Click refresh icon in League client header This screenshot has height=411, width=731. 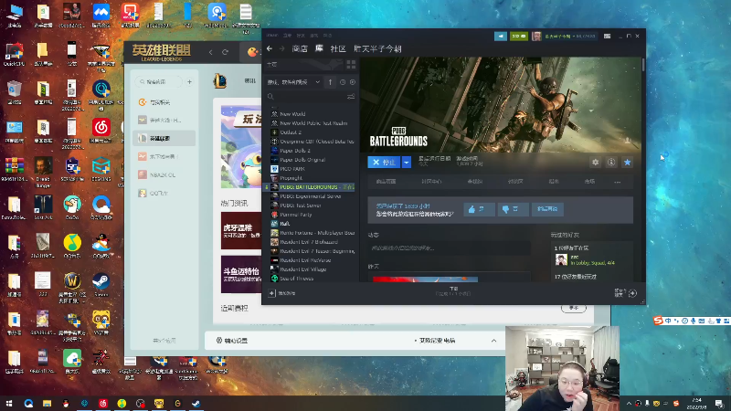(x=225, y=52)
